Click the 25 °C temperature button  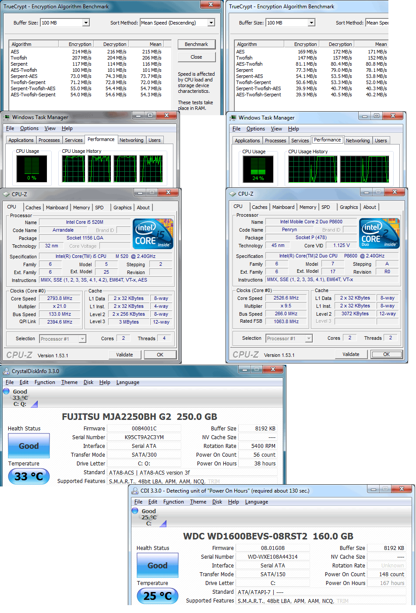coord(158,596)
